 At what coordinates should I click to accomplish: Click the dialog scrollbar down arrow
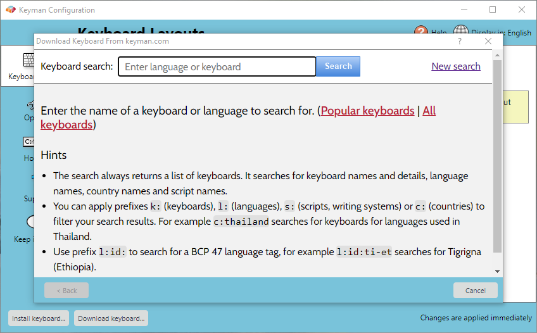point(497,272)
